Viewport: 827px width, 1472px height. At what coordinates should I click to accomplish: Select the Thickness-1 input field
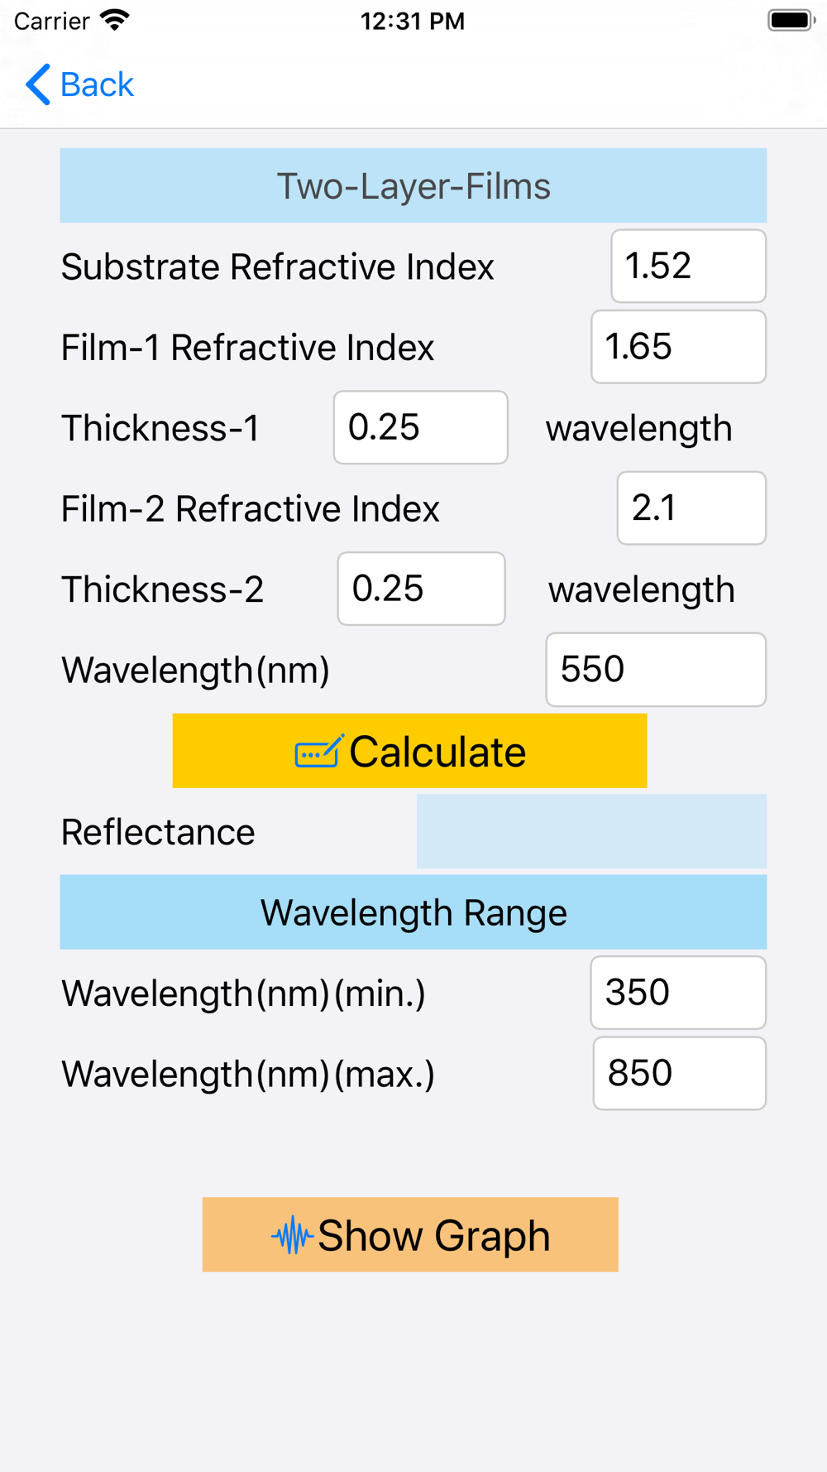pos(420,427)
